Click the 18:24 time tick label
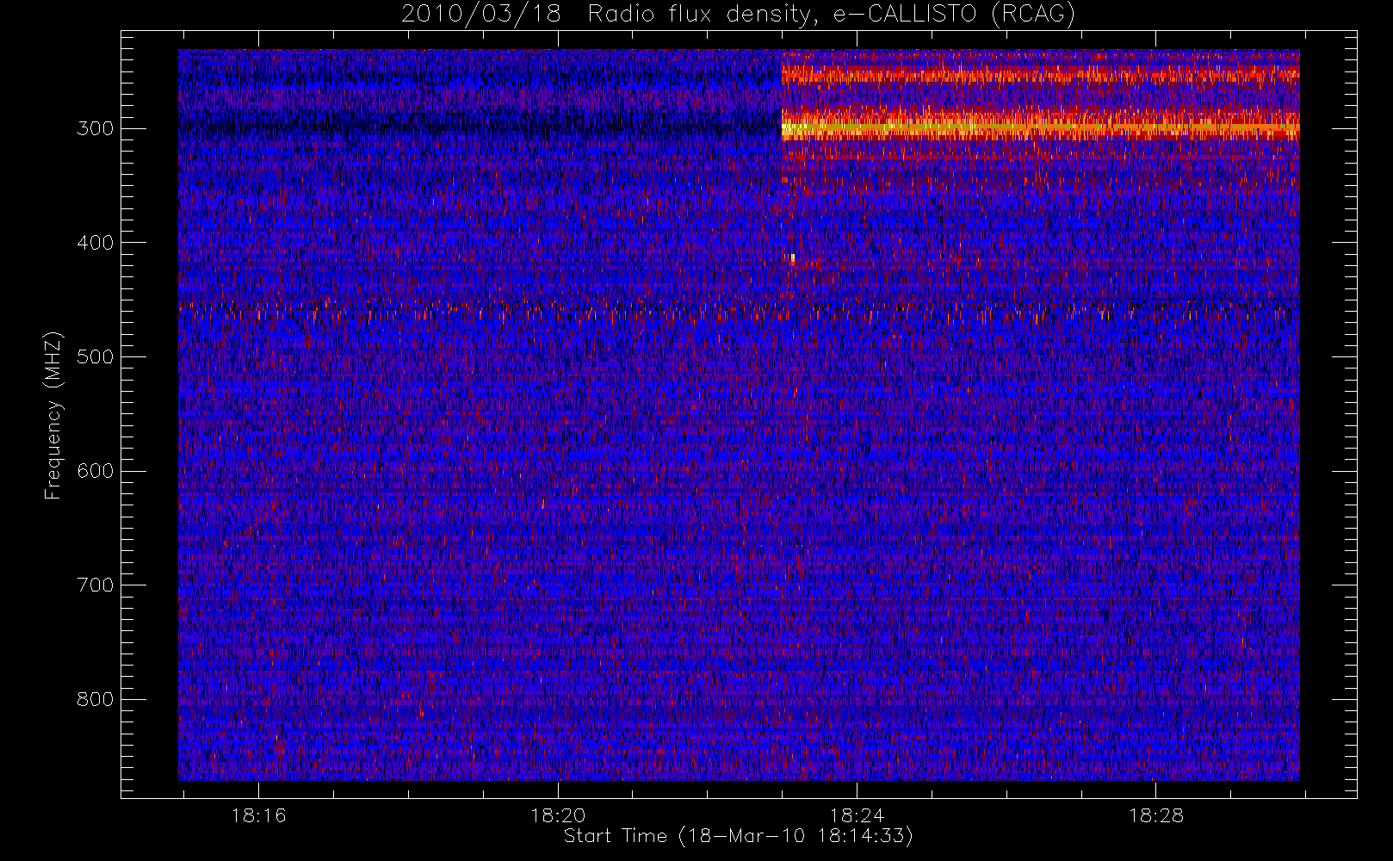The width and height of the screenshot is (1393, 861). tap(857, 815)
